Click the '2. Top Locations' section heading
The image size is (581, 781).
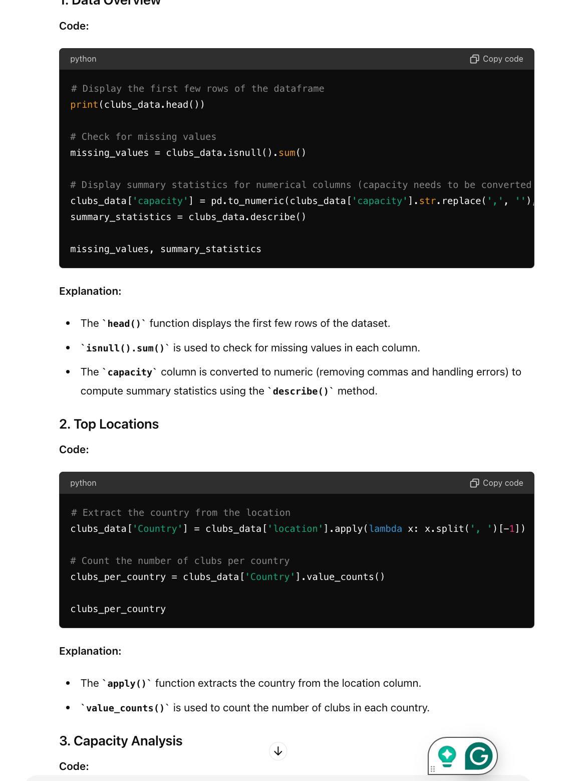coord(109,424)
